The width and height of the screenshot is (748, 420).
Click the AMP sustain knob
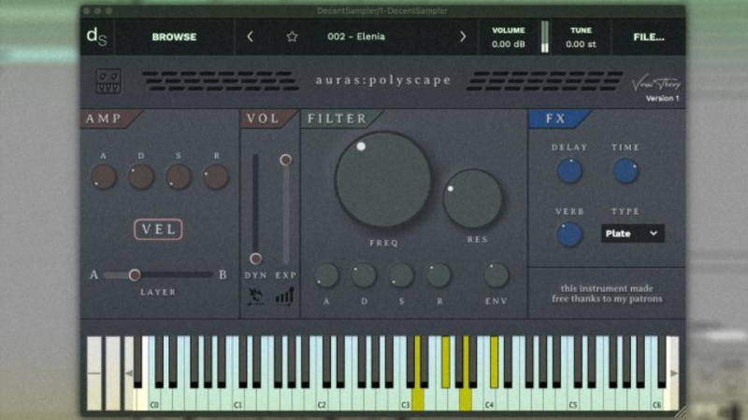tap(179, 176)
